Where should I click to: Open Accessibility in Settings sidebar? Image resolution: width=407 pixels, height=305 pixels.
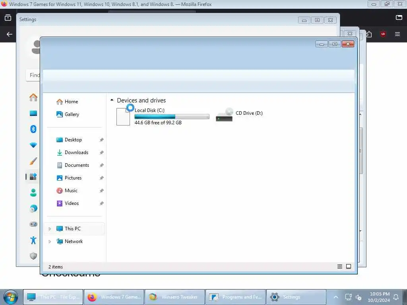click(x=33, y=240)
